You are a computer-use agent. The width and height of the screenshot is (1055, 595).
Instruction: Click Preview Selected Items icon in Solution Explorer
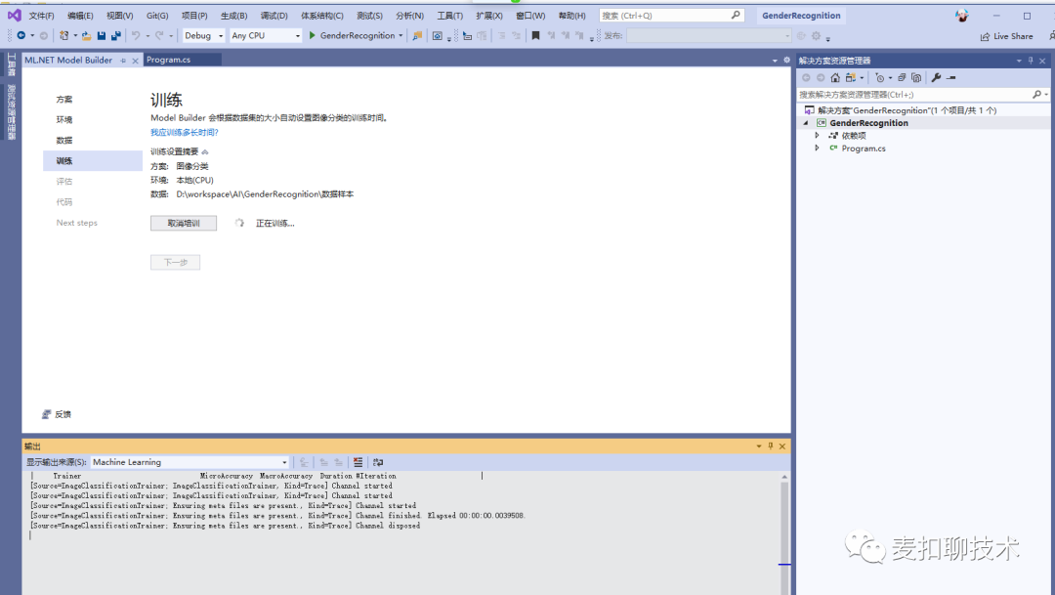[950, 77]
